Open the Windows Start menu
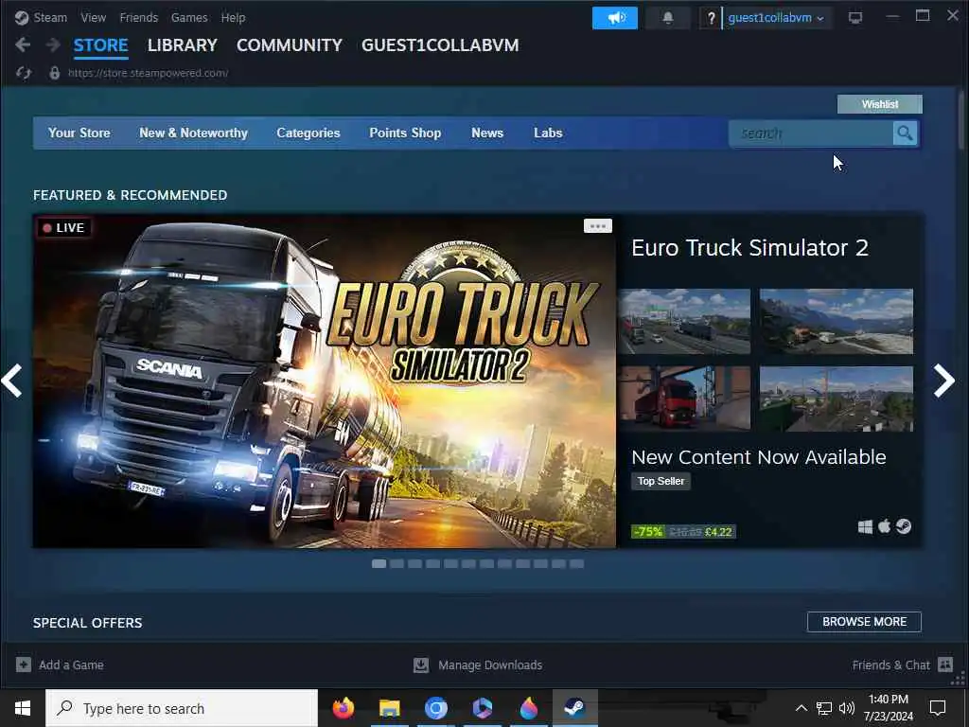The height and width of the screenshot is (727, 969). click(23, 708)
